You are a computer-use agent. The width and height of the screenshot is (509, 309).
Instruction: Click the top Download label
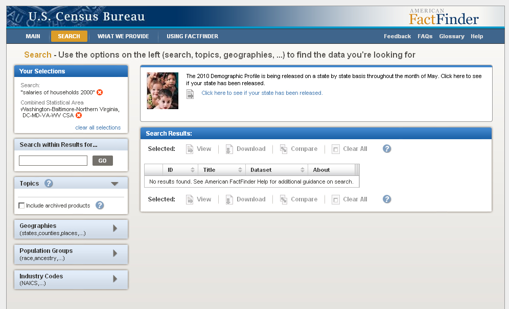click(x=251, y=149)
